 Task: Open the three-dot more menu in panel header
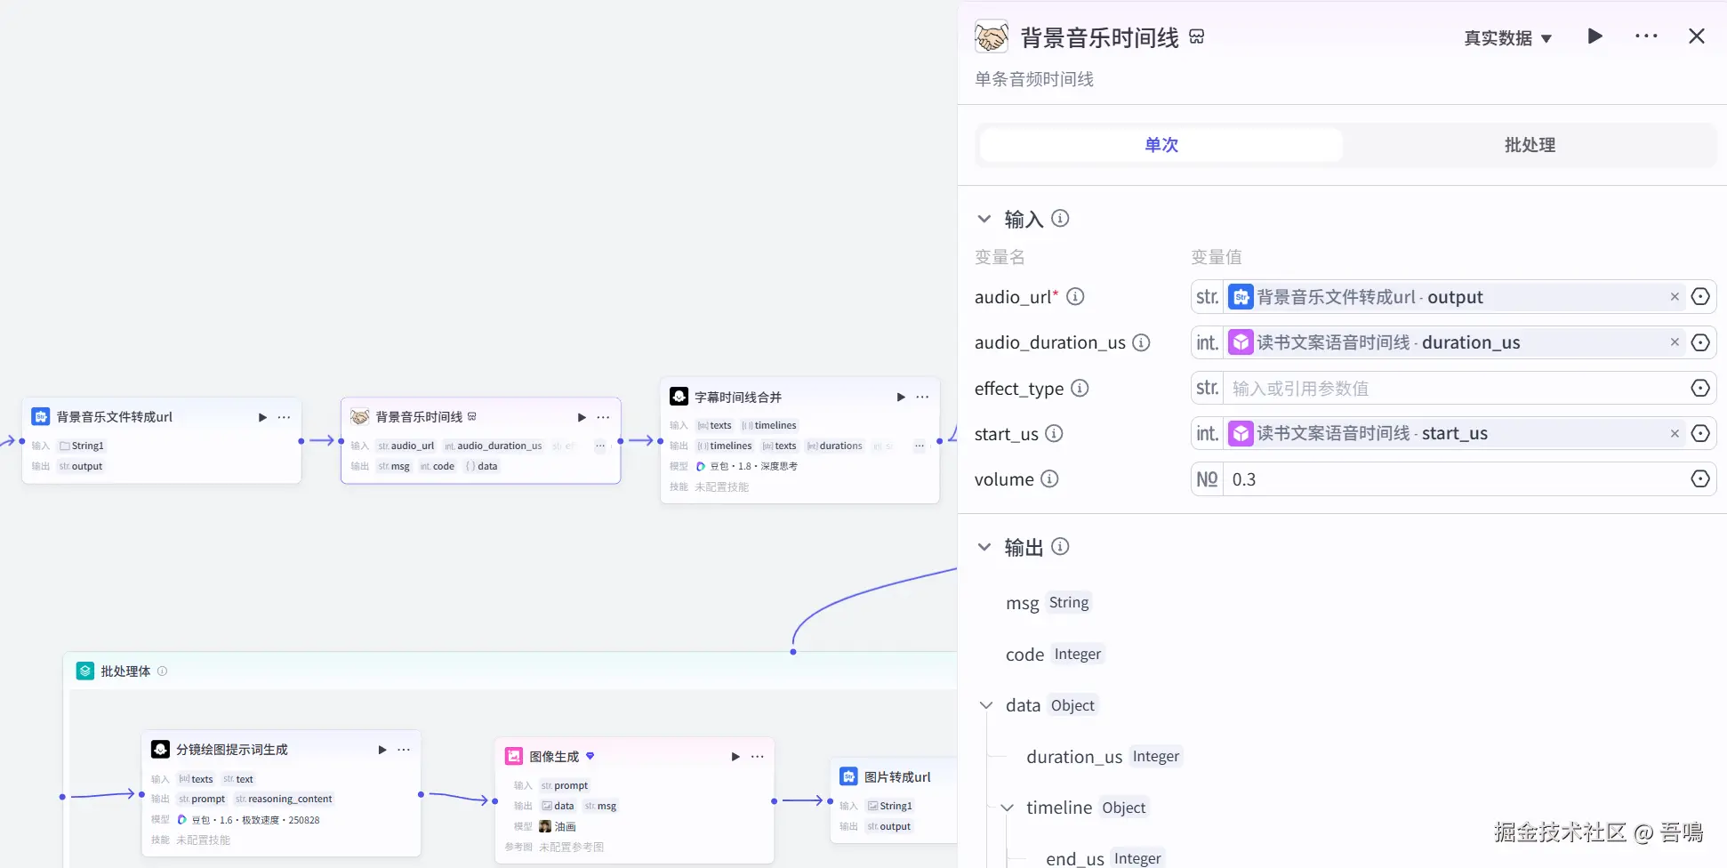pos(1646,36)
